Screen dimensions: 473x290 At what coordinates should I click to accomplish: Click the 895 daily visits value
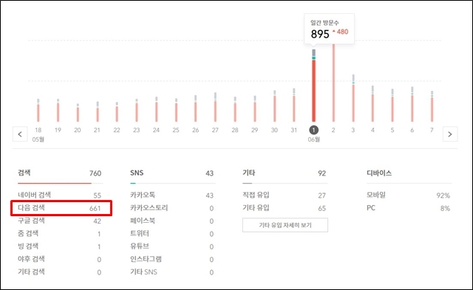click(320, 34)
